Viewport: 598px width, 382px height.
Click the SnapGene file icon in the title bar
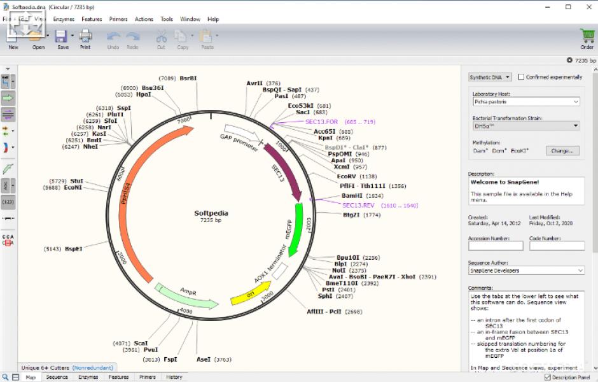(x=6, y=7)
